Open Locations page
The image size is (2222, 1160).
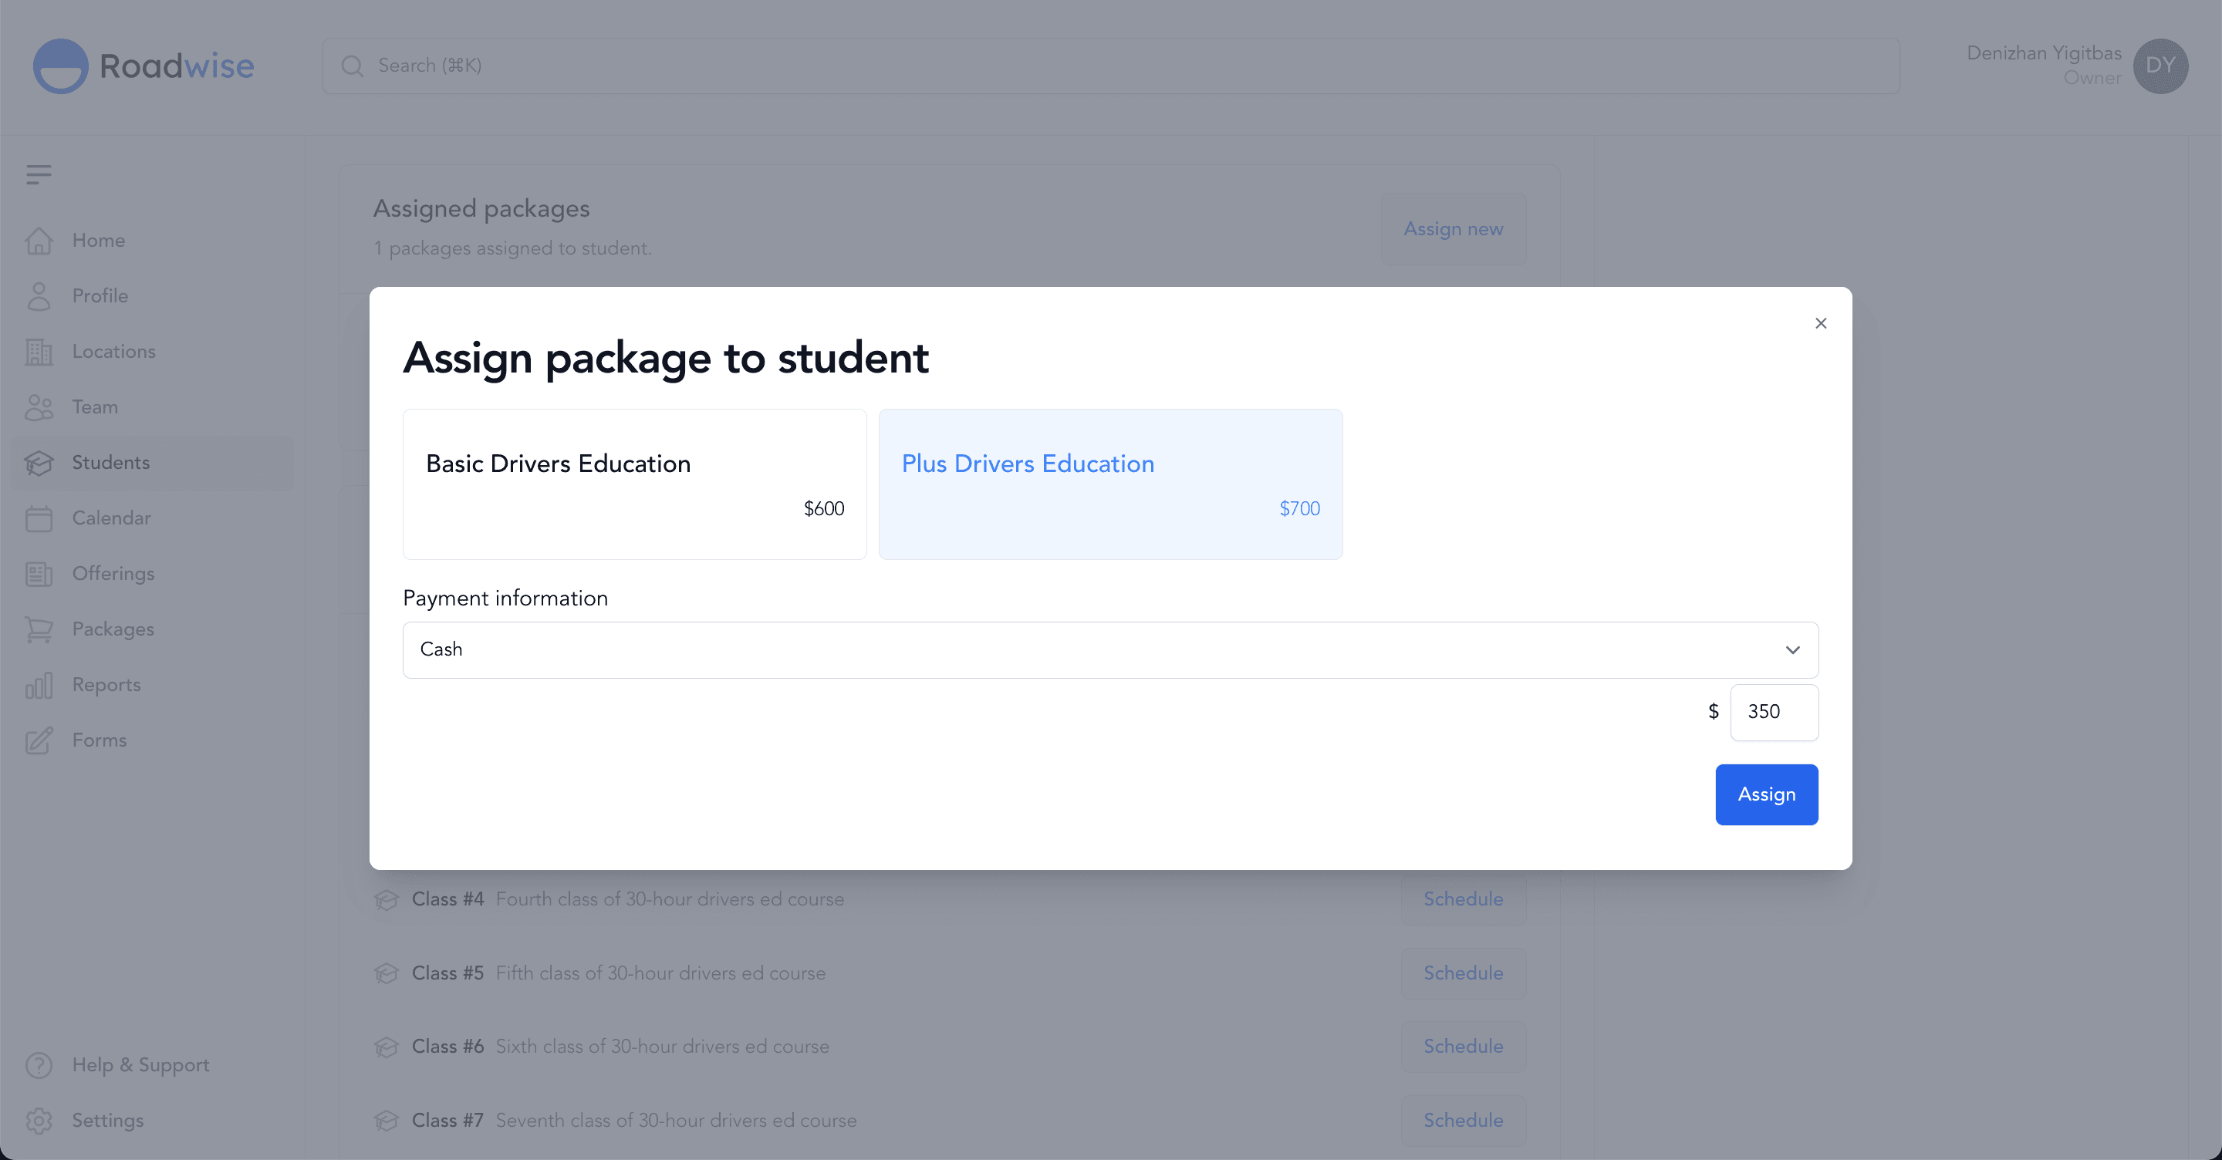pyautogui.click(x=153, y=352)
